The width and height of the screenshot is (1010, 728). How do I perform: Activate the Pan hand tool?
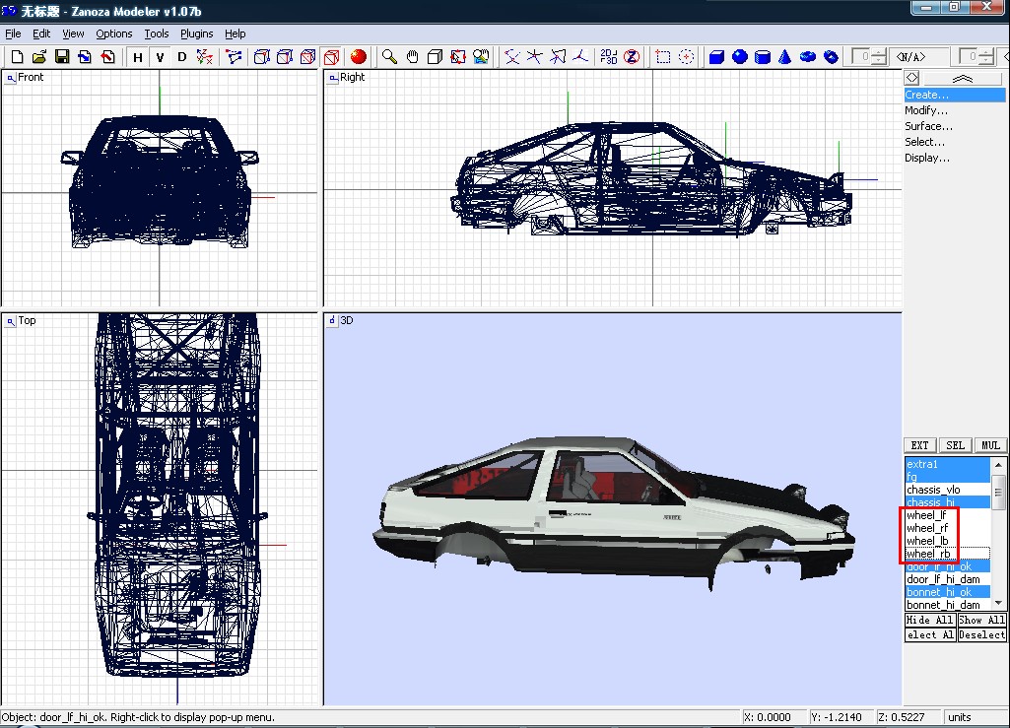click(x=413, y=57)
